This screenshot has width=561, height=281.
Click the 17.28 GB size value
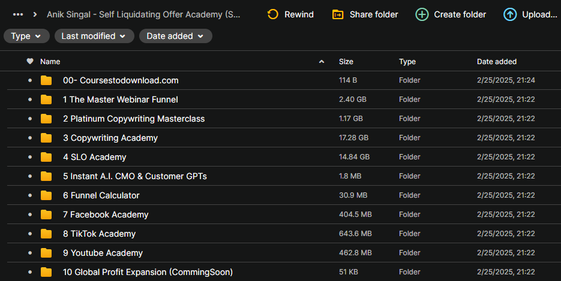(353, 138)
